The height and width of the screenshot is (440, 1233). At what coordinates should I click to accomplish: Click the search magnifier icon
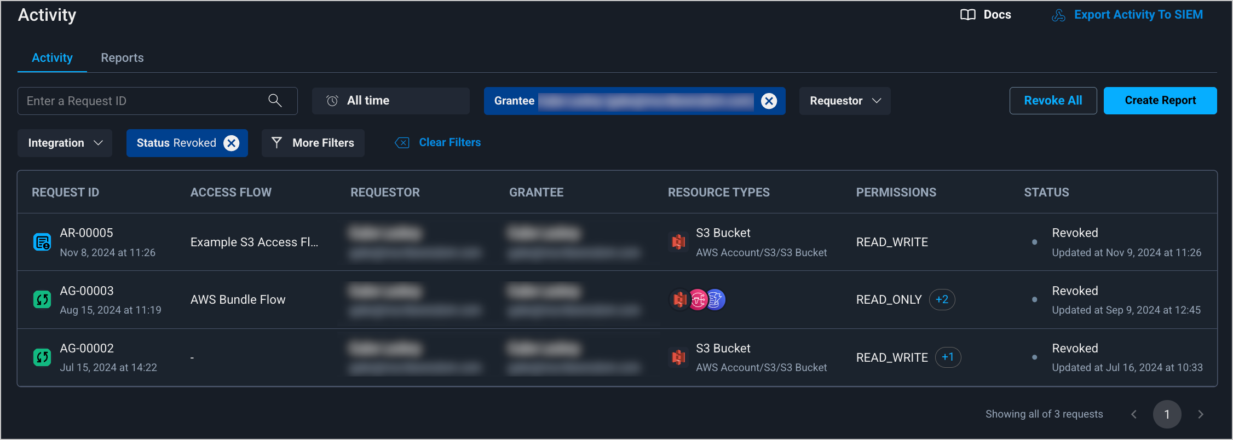[x=275, y=101]
